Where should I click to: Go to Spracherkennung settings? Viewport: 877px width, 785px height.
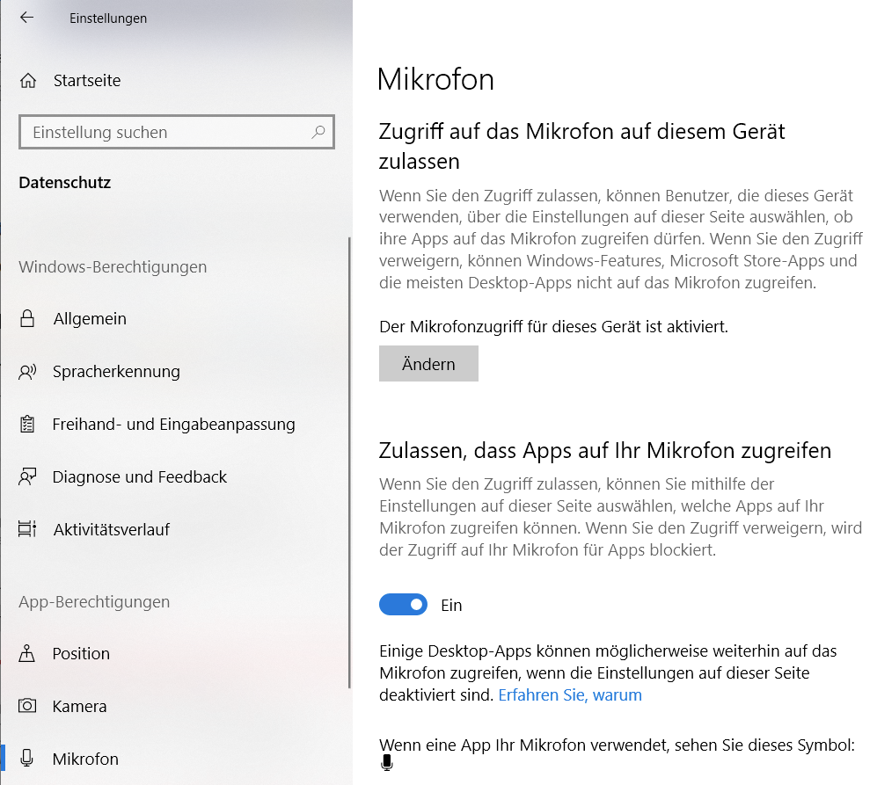click(116, 371)
